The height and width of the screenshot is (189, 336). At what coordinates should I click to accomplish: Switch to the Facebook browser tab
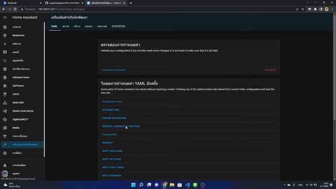click(22, 3)
